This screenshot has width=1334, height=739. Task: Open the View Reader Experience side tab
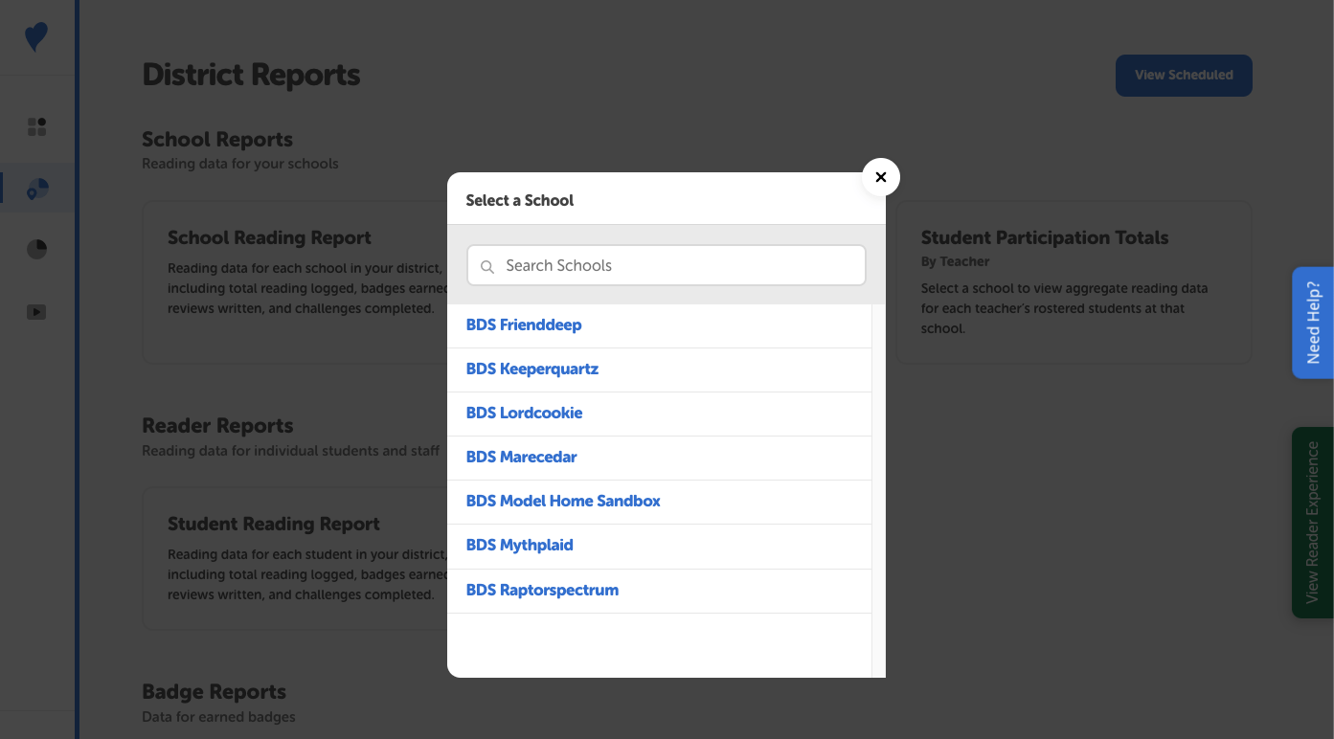pos(1314,522)
